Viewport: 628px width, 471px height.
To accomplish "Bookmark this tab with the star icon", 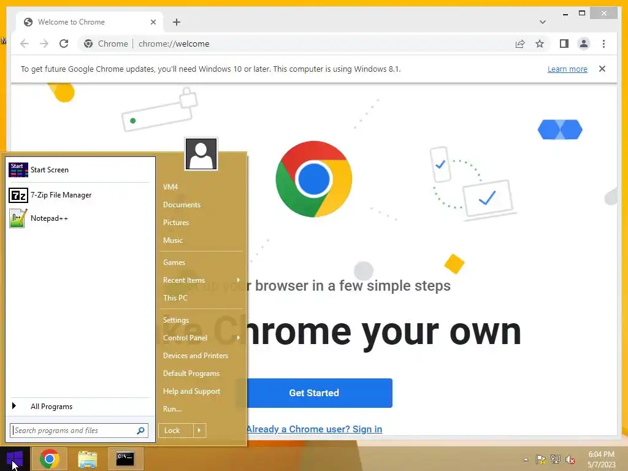I will tap(540, 44).
